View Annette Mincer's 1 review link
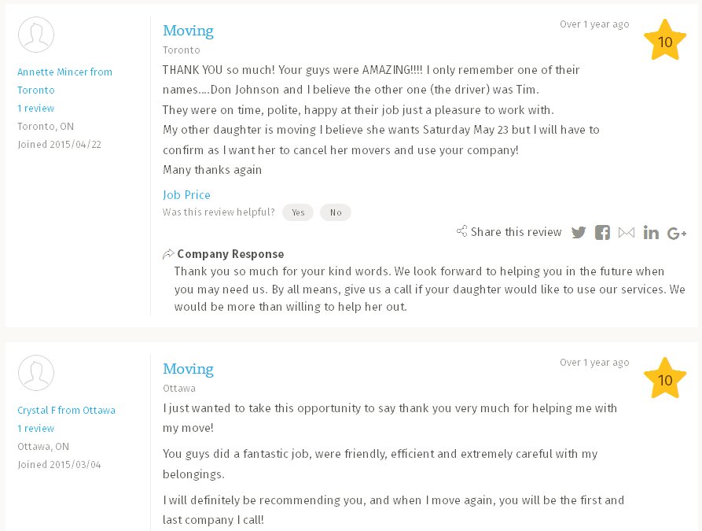 [x=35, y=108]
